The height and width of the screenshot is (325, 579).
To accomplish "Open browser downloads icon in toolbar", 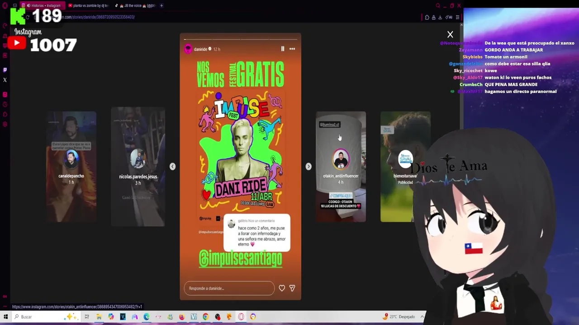I will [x=440, y=17].
